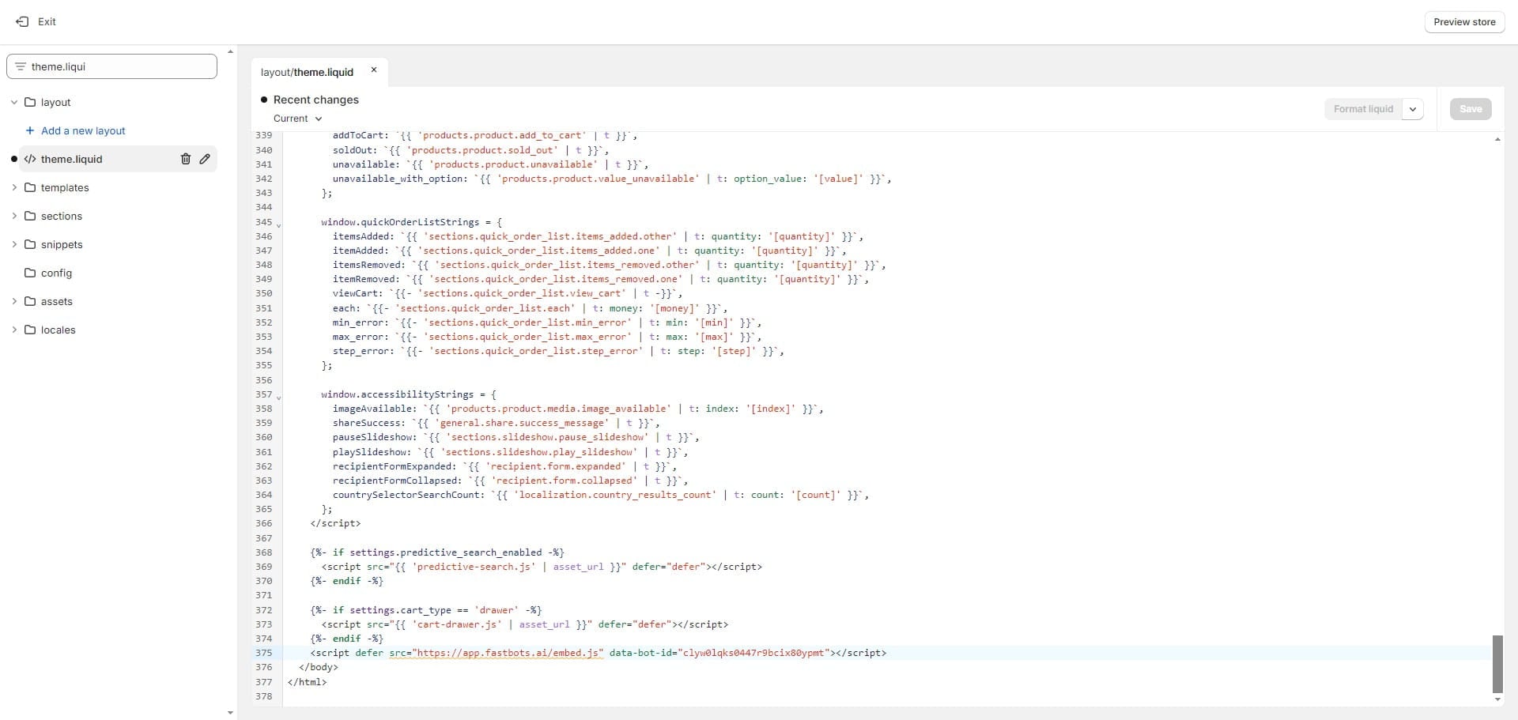Screen dimensions: 1518x720
Task: Open the Format liquid dropdown arrow
Action: click(1412, 109)
